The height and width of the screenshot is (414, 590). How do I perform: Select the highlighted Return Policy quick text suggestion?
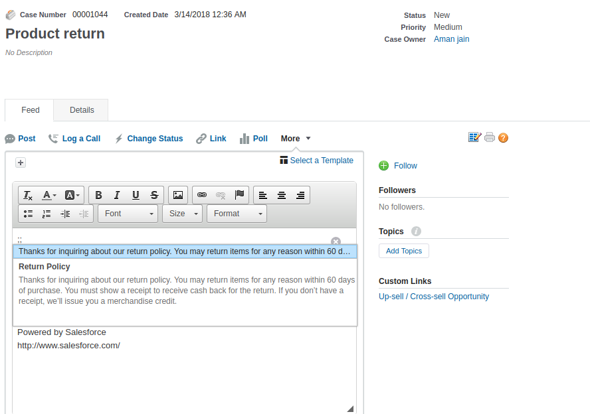185,251
